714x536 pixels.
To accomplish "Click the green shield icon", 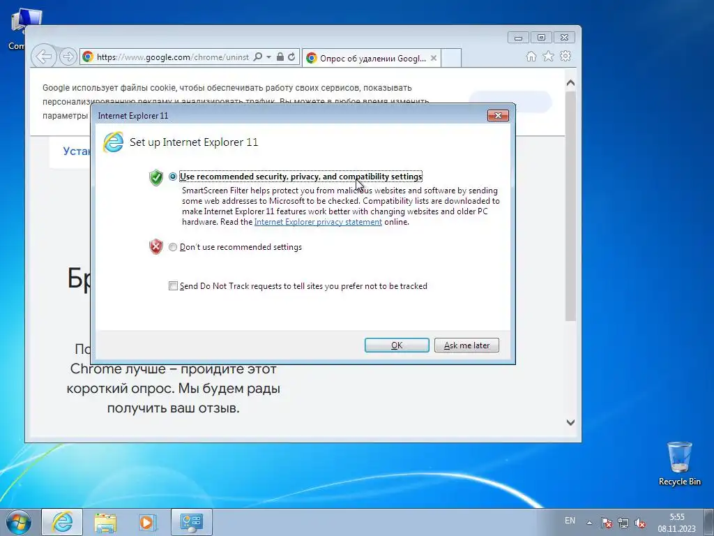I will (155, 177).
